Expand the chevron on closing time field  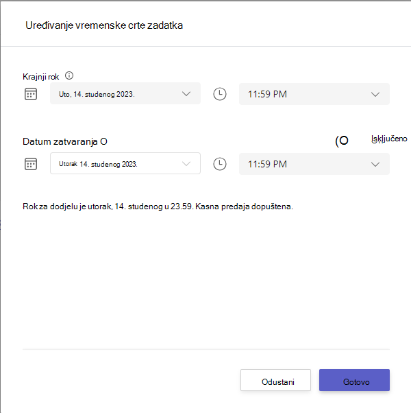pyautogui.click(x=375, y=165)
